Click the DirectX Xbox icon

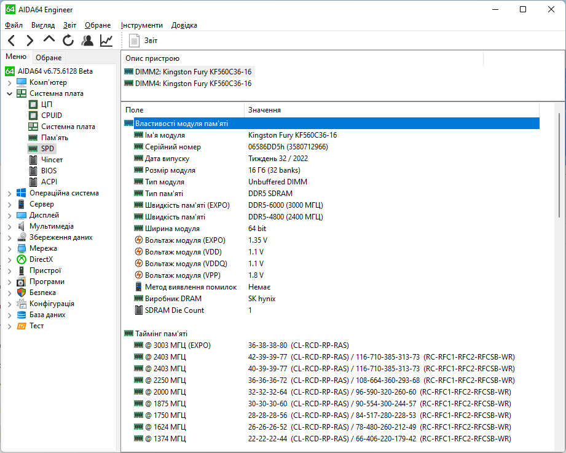tap(22, 259)
